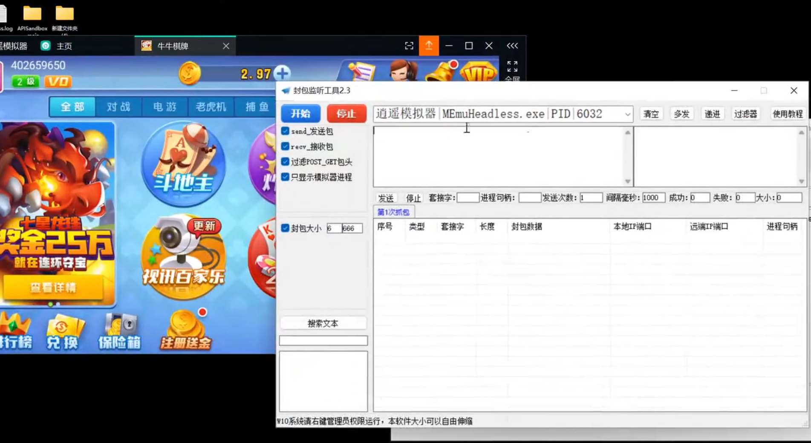The width and height of the screenshot is (811, 443).
Task: Click the 发送次数 input field
Action: [591, 198]
